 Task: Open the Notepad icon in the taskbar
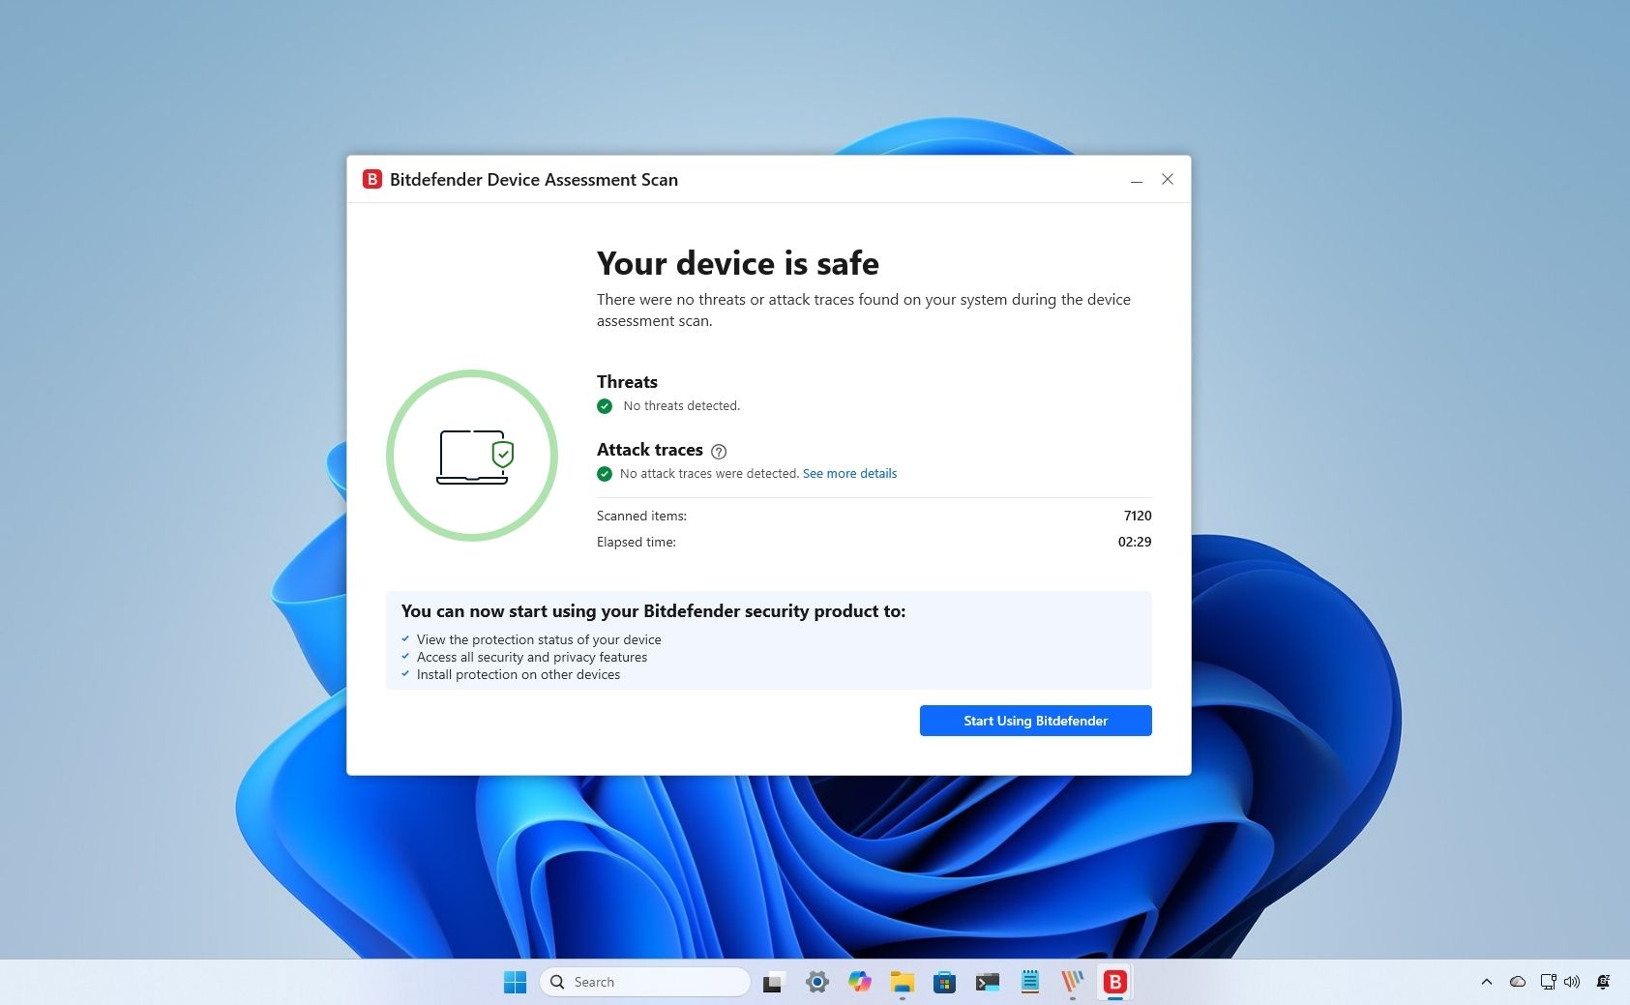pos(1030,983)
